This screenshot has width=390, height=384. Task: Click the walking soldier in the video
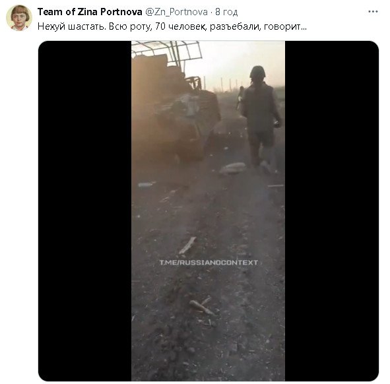[261, 117]
